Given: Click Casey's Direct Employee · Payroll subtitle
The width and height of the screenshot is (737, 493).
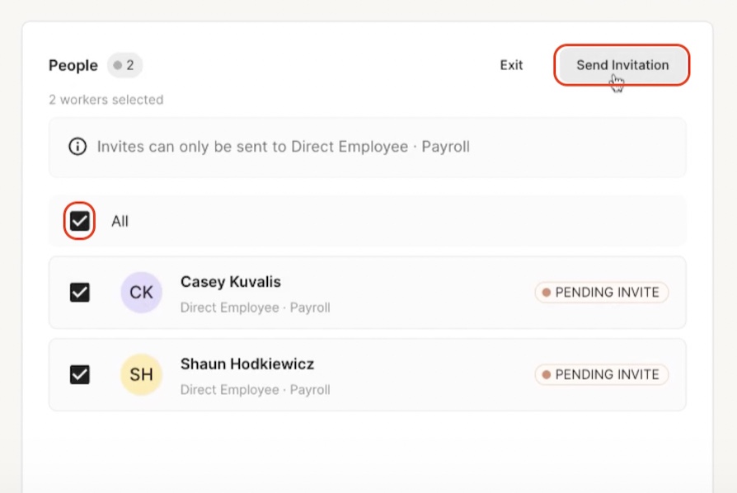Looking at the screenshot, I should (x=256, y=308).
